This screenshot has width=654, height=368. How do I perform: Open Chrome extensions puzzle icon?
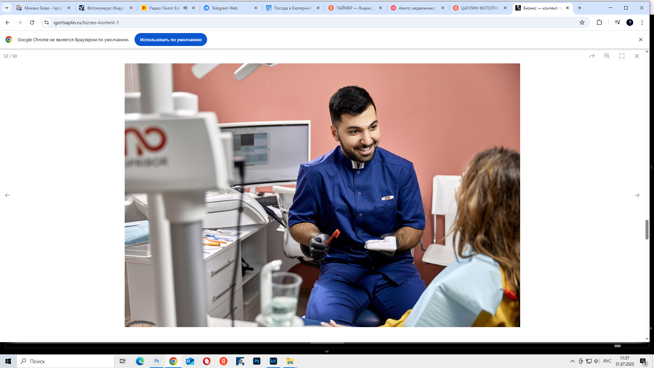pyautogui.click(x=599, y=22)
